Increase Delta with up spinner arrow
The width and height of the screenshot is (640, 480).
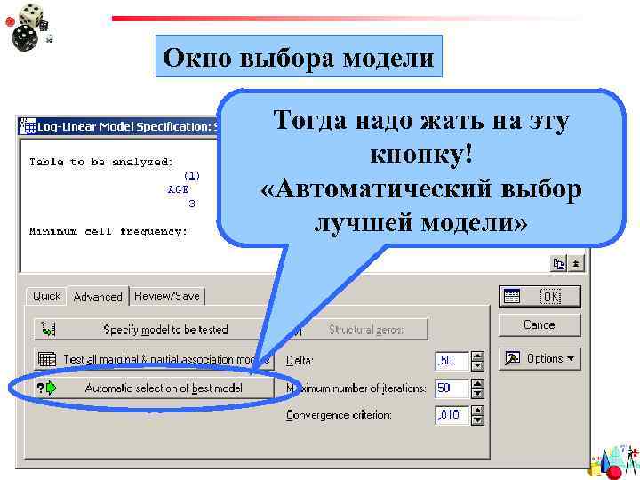[x=477, y=356]
